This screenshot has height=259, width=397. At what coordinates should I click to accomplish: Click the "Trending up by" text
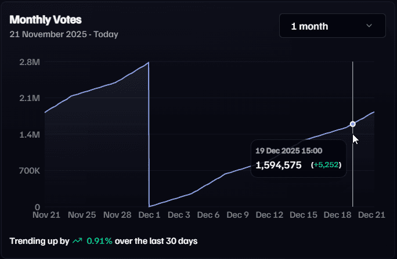pyautogui.click(x=39, y=240)
